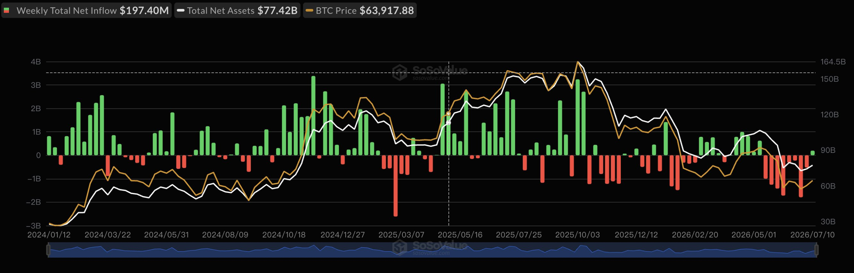Screen dimensions: 854x273
Task: Click the 150B right axis label
Action: click(830, 79)
